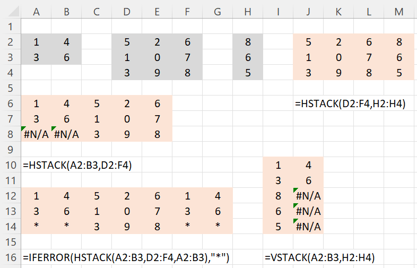This screenshot has width=417, height=268.
Task: Click the #N/A error cell J13
Action: pyautogui.click(x=308, y=211)
